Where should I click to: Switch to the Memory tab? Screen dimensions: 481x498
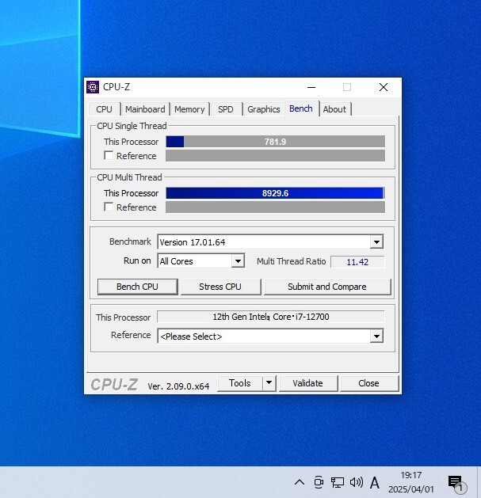[x=189, y=109]
